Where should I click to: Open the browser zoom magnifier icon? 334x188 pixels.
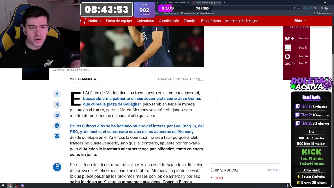click(x=294, y=8)
